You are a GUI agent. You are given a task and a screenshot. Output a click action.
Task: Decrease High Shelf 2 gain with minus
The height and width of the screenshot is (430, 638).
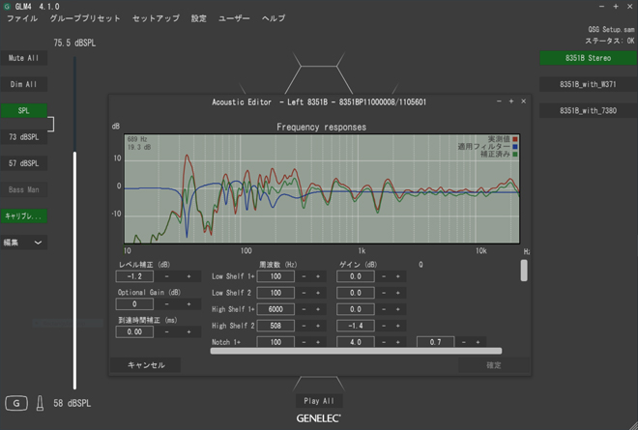pos(383,326)
